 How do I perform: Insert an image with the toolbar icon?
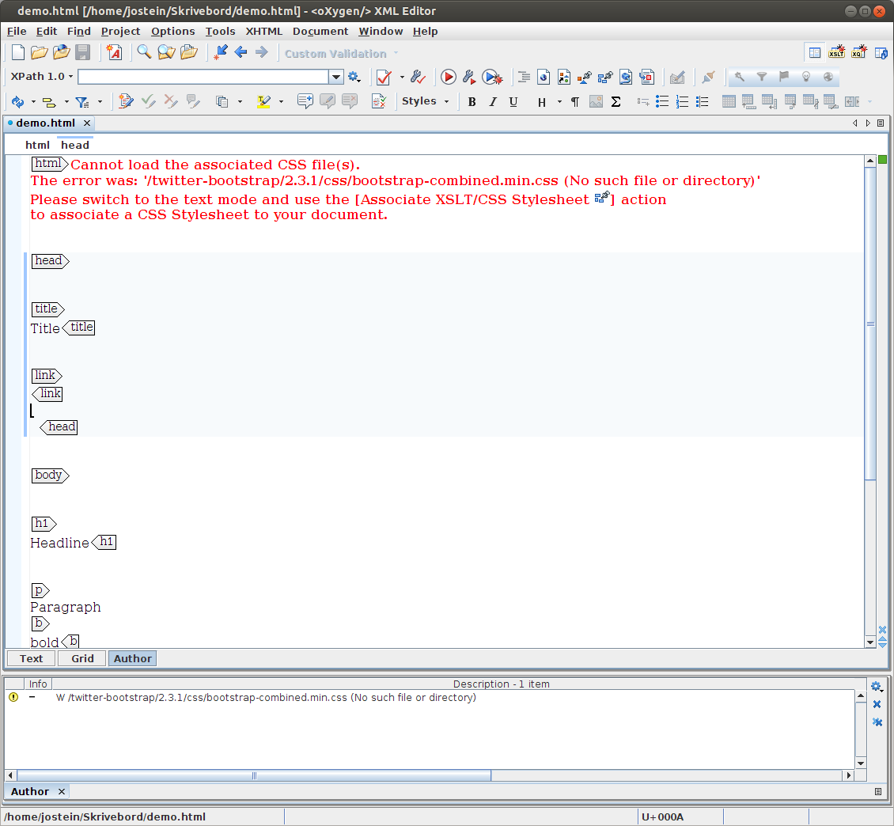click(596, 102)
